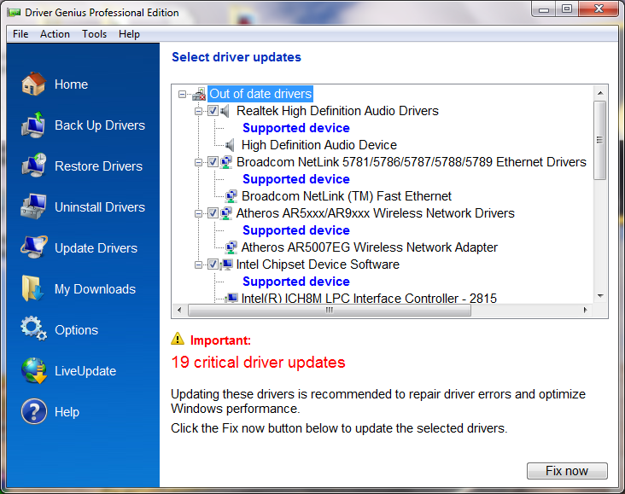Open the Tools menu
Viewport: 625px width, 494px height.
[x=94, y=34]
